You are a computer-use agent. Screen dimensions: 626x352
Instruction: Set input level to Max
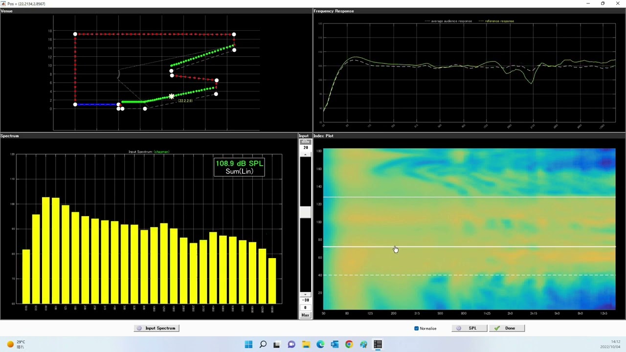[x=305, y=315]
